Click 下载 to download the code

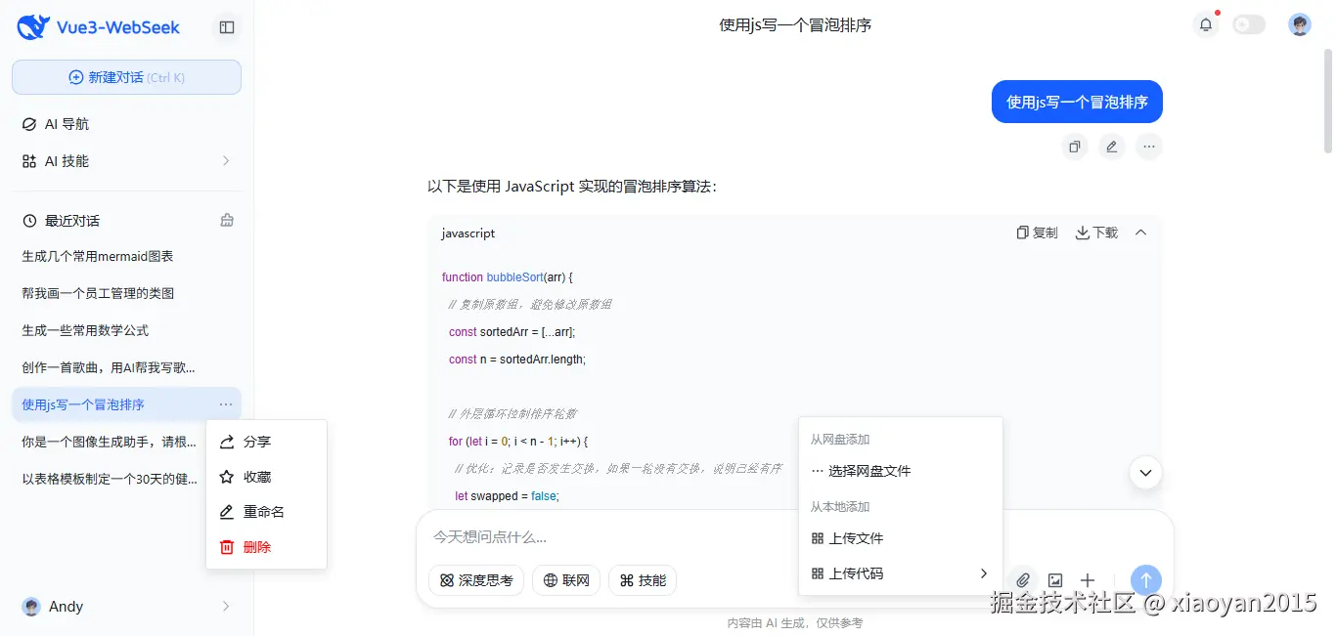click(1095, 233)
